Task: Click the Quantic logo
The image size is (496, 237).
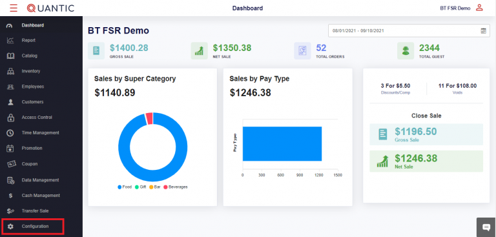Action: point(50,8)
